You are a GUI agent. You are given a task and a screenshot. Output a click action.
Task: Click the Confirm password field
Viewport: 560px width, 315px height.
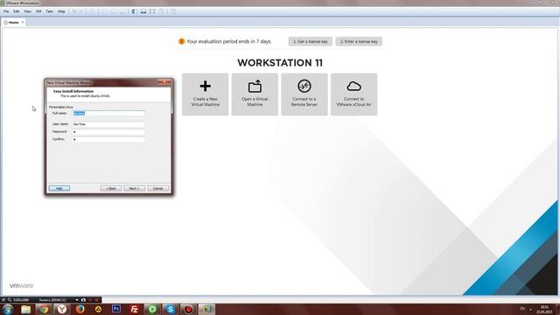[x=108, y=139]
